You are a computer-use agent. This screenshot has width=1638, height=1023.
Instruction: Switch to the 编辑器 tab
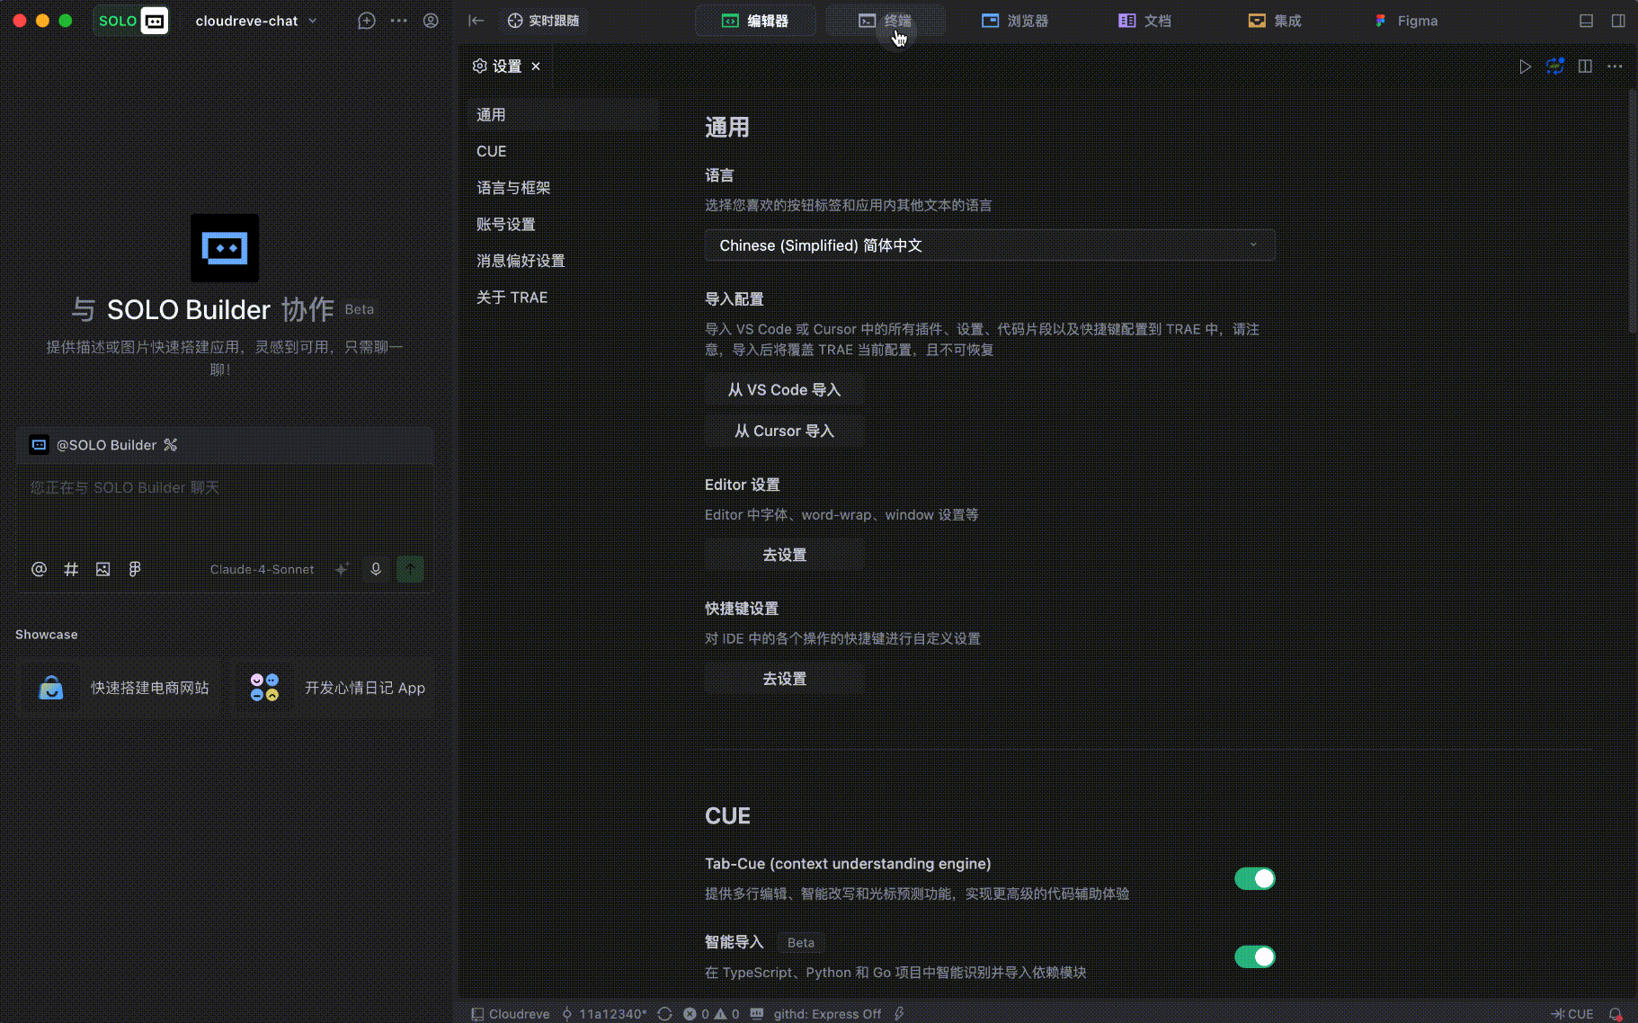755,21
